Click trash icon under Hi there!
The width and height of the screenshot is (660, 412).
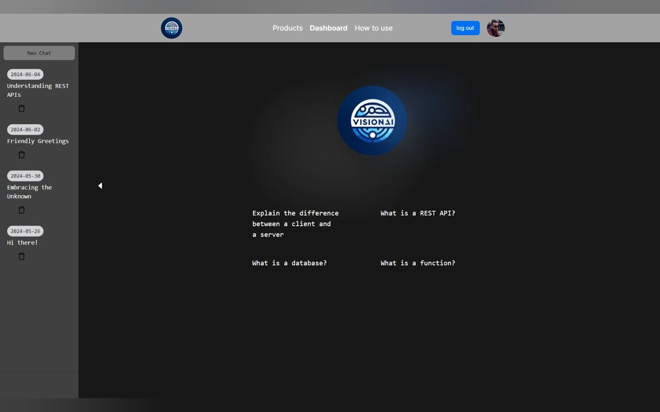22,256
